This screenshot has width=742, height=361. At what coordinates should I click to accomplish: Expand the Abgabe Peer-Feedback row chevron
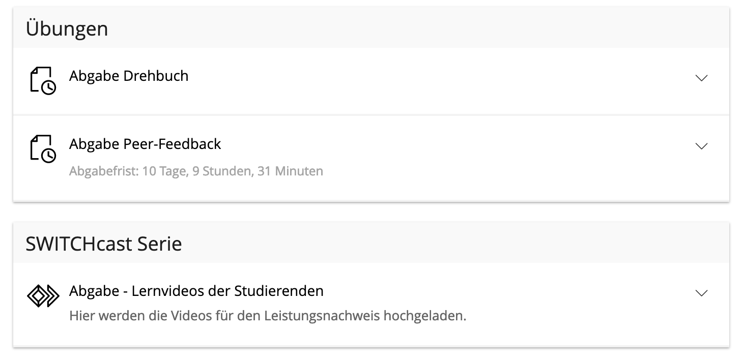701,146
